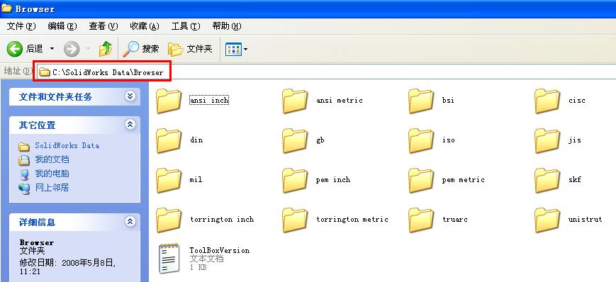Go up one folder level icon
Viewport: 616px width, 282px height.
tap(106, 49)
